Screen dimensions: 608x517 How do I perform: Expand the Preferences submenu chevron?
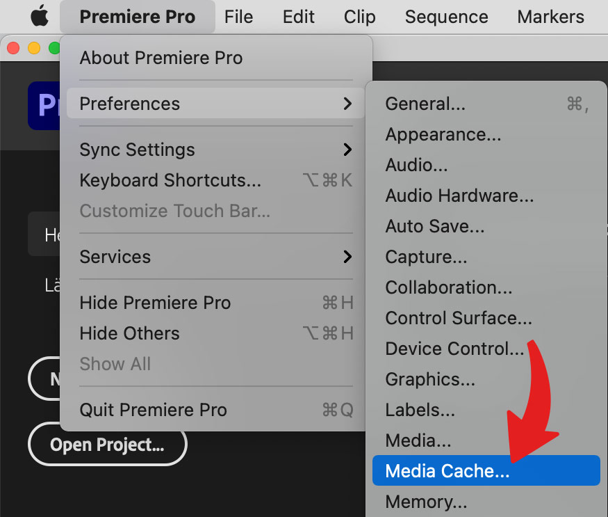(x=347, y=104)
